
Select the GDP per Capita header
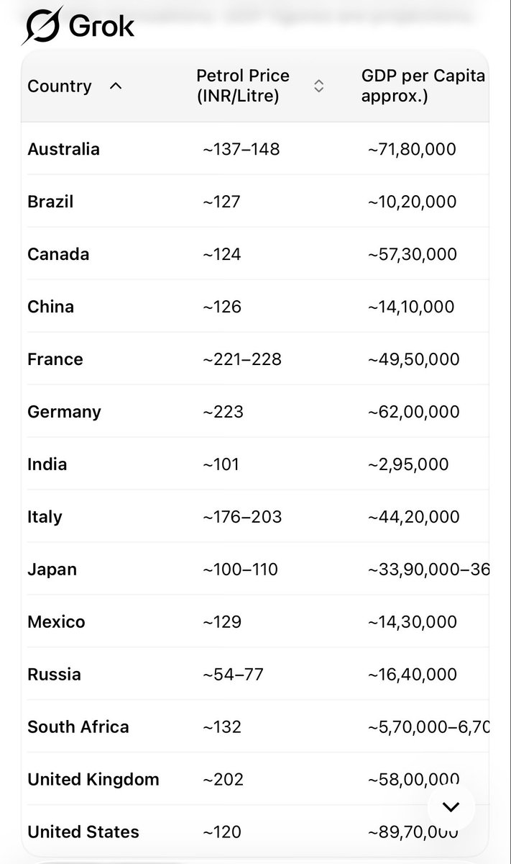tap(423, 86)
